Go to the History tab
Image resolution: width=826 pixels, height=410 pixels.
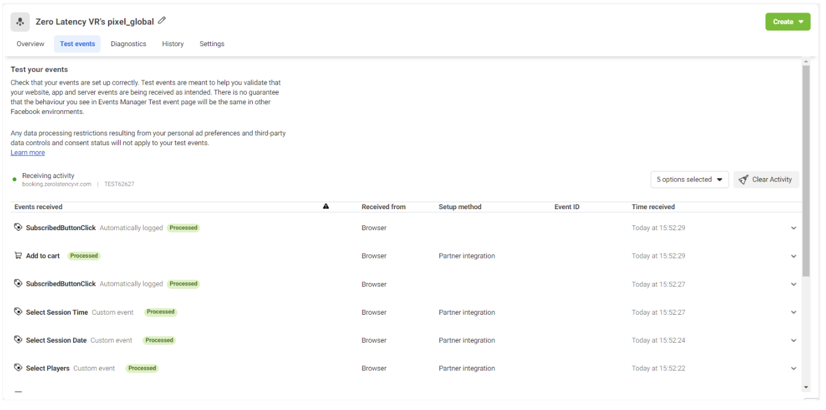coord(173,44)
